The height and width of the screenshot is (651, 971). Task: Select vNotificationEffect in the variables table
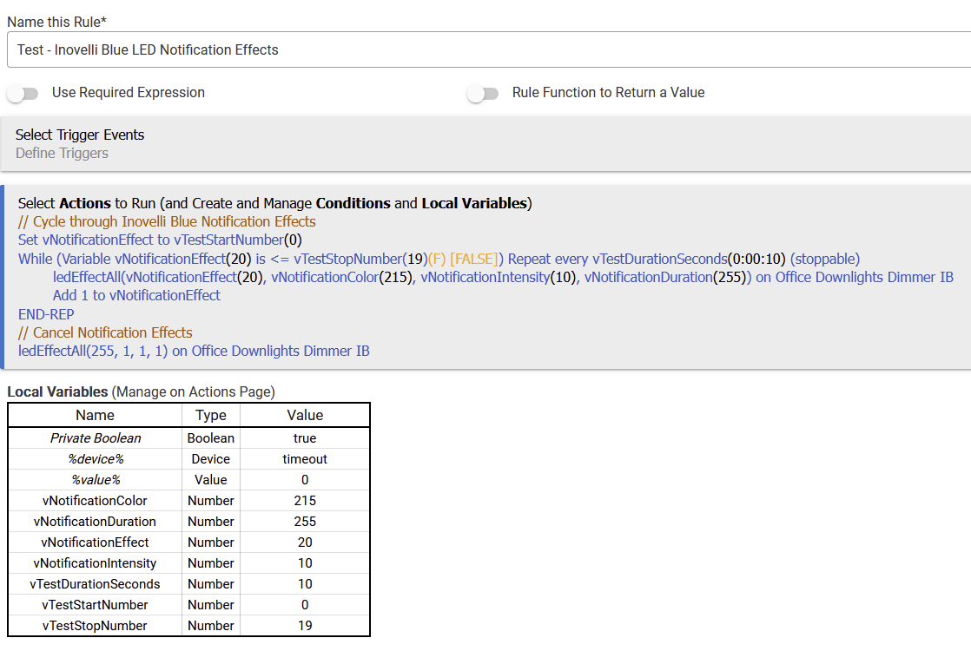pyautogui.click(x=95, y=542)
